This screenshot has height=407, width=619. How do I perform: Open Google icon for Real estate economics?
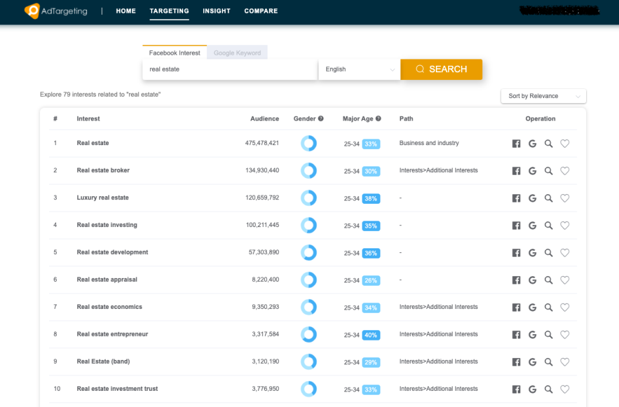click(x=532, y=307)
